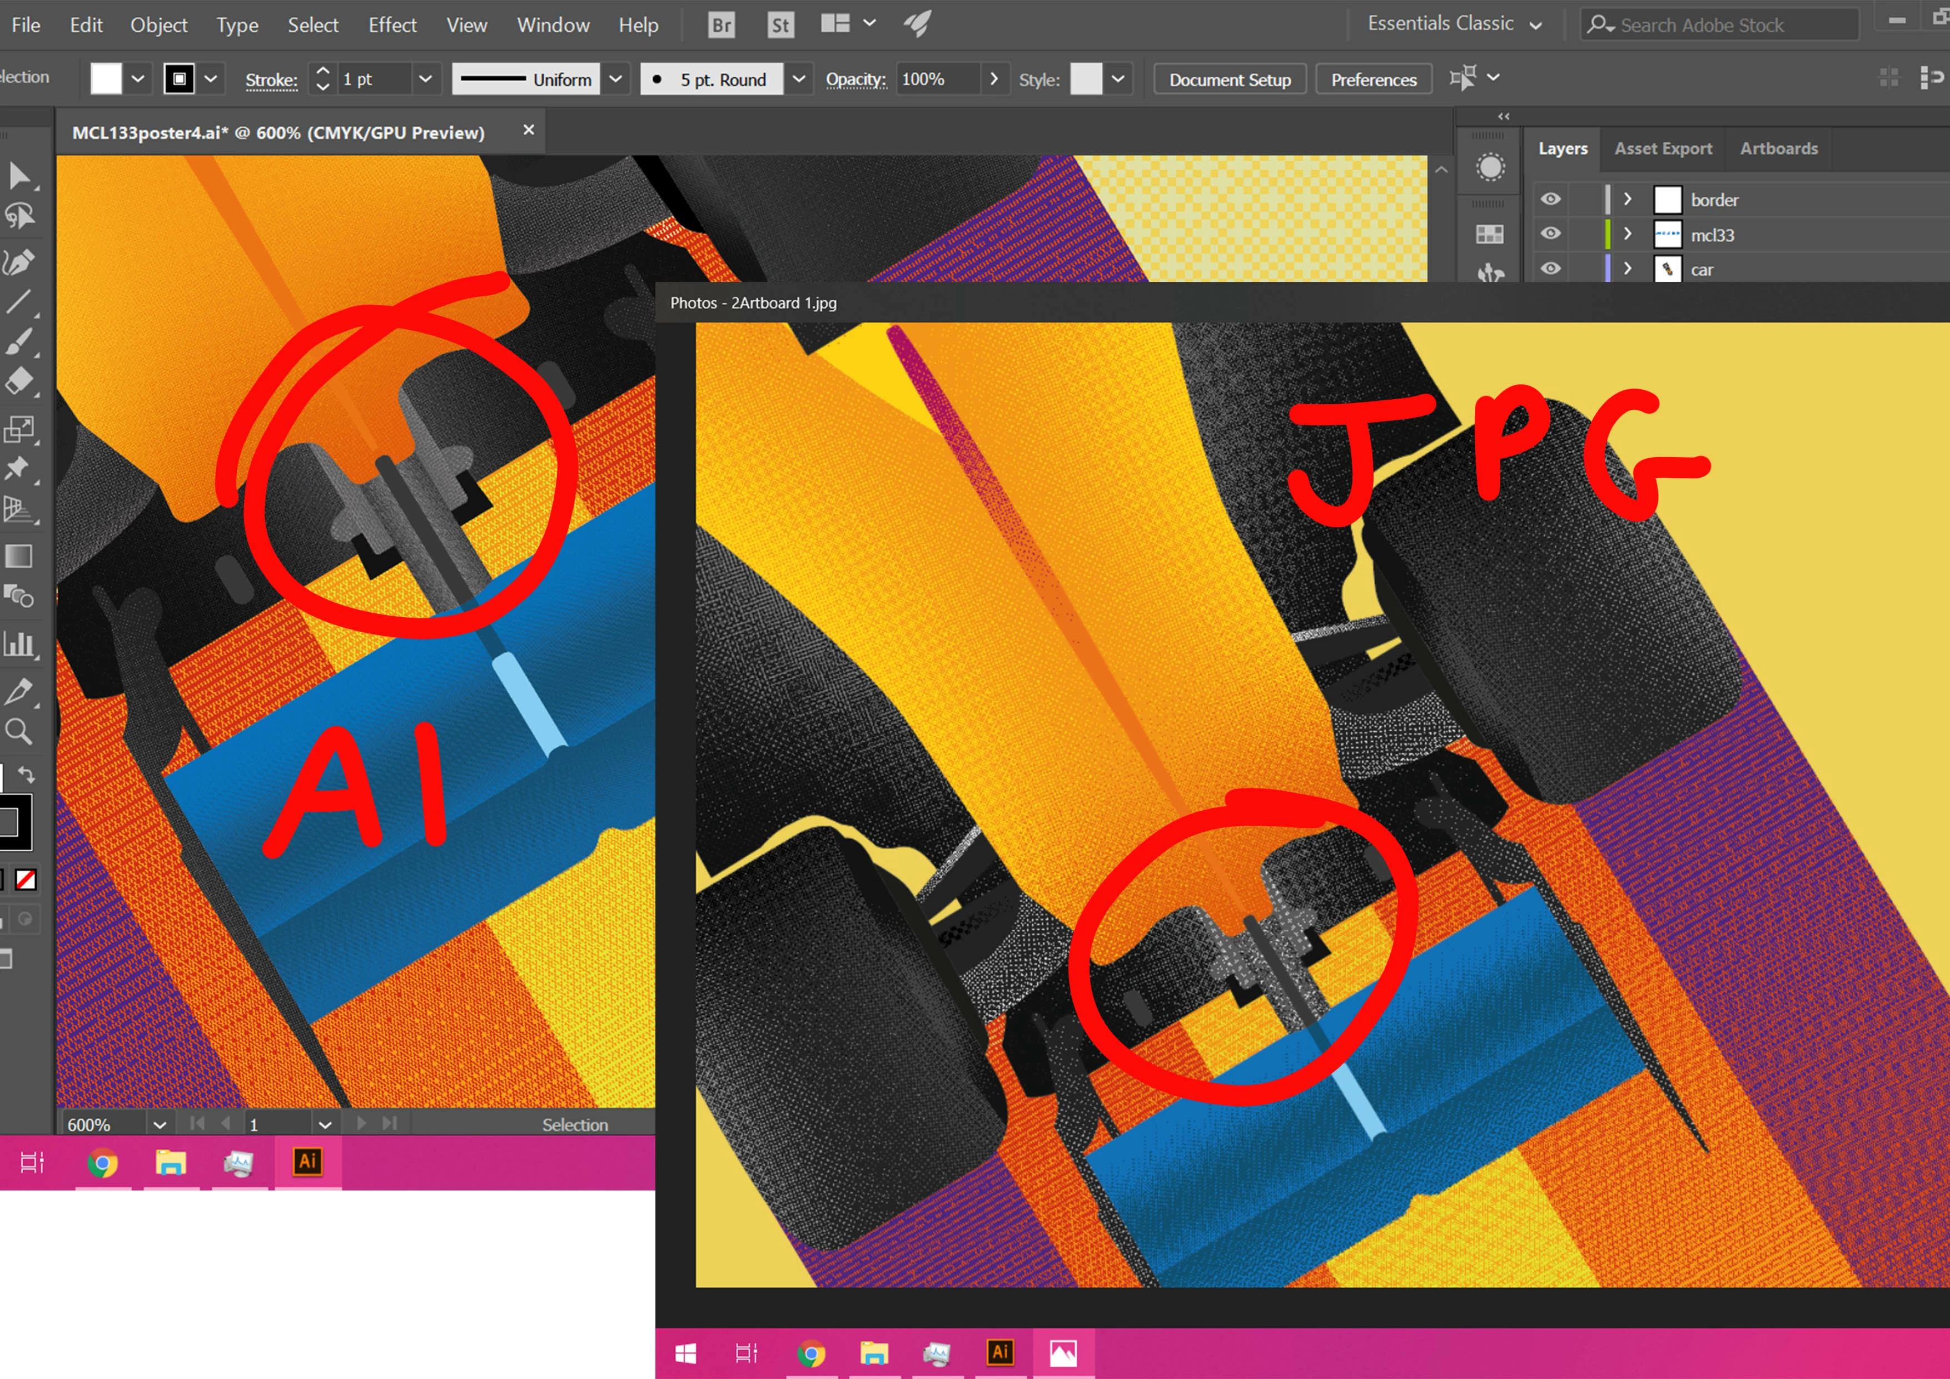
Task: Select the Selection arrow tool
Action: pyautogui.click(x=19, y=176)
